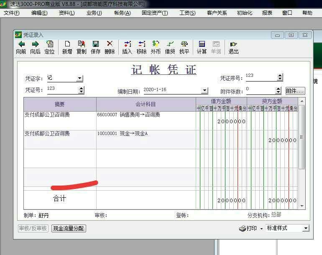Click the 凭证号 spinner control
322x255 pixels.
click(81, 90)
